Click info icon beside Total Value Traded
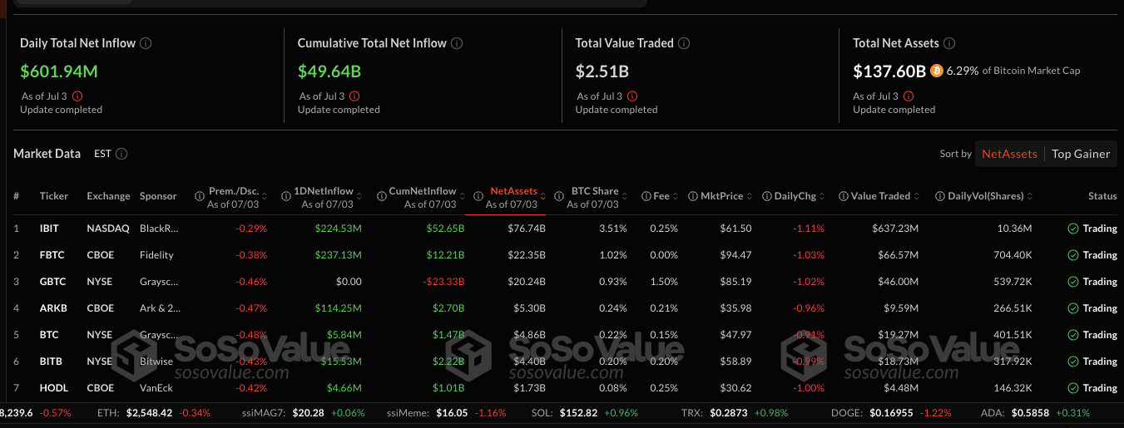Image resolution: width=1124 pixels, height=428 pixels. coord(685,43)
